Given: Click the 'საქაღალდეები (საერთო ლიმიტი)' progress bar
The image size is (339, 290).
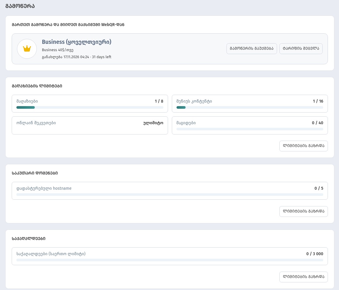Looking at the screenshot, I should [170, 260].
